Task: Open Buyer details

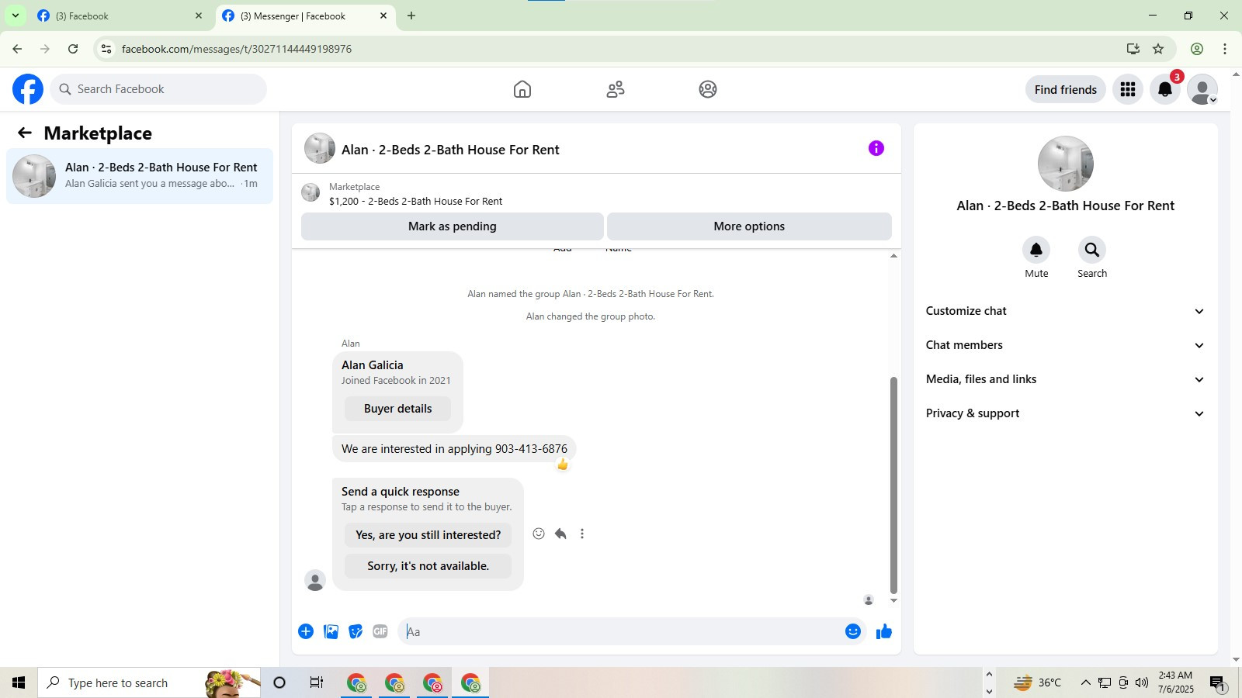Action: click(x=397, y=409)
